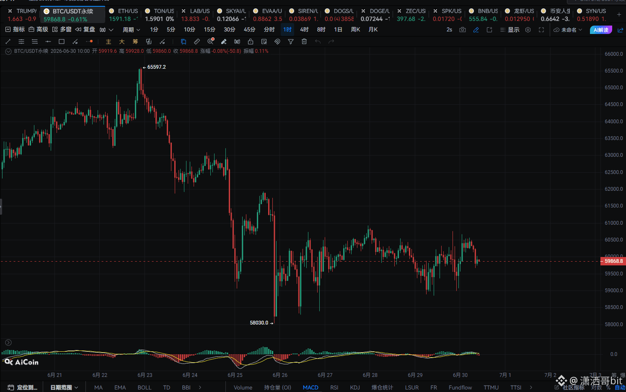
Task: Click the 主 main-force indicator icon
Action: [x=109, y=42]
